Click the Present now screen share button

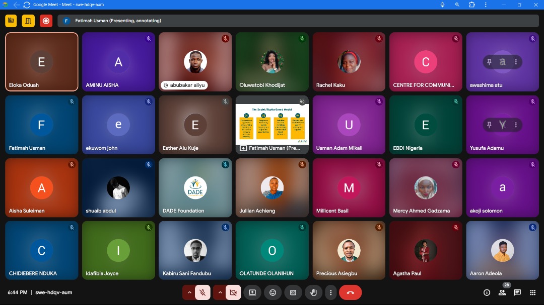252,292
